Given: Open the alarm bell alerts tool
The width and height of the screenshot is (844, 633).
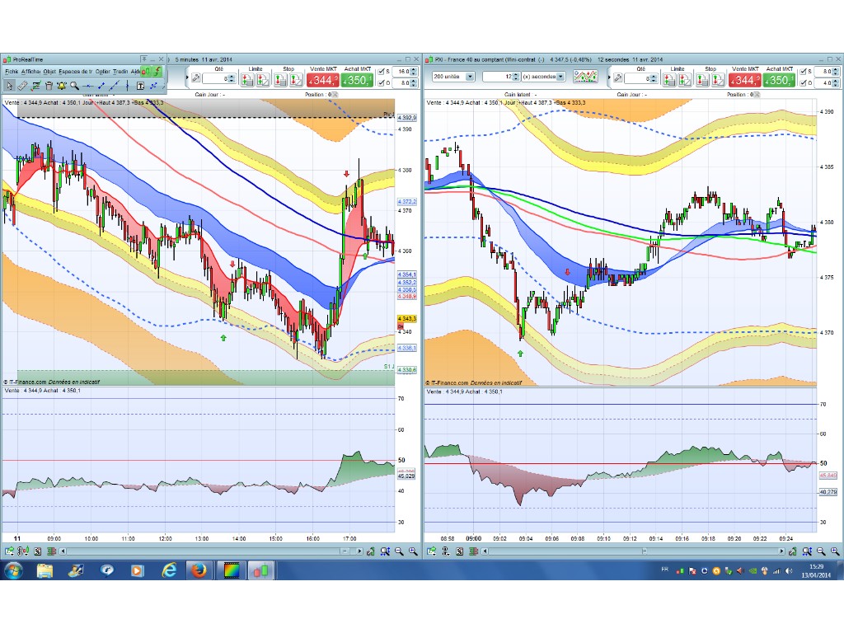Looking at the screenshot, I should click(61, 86).
